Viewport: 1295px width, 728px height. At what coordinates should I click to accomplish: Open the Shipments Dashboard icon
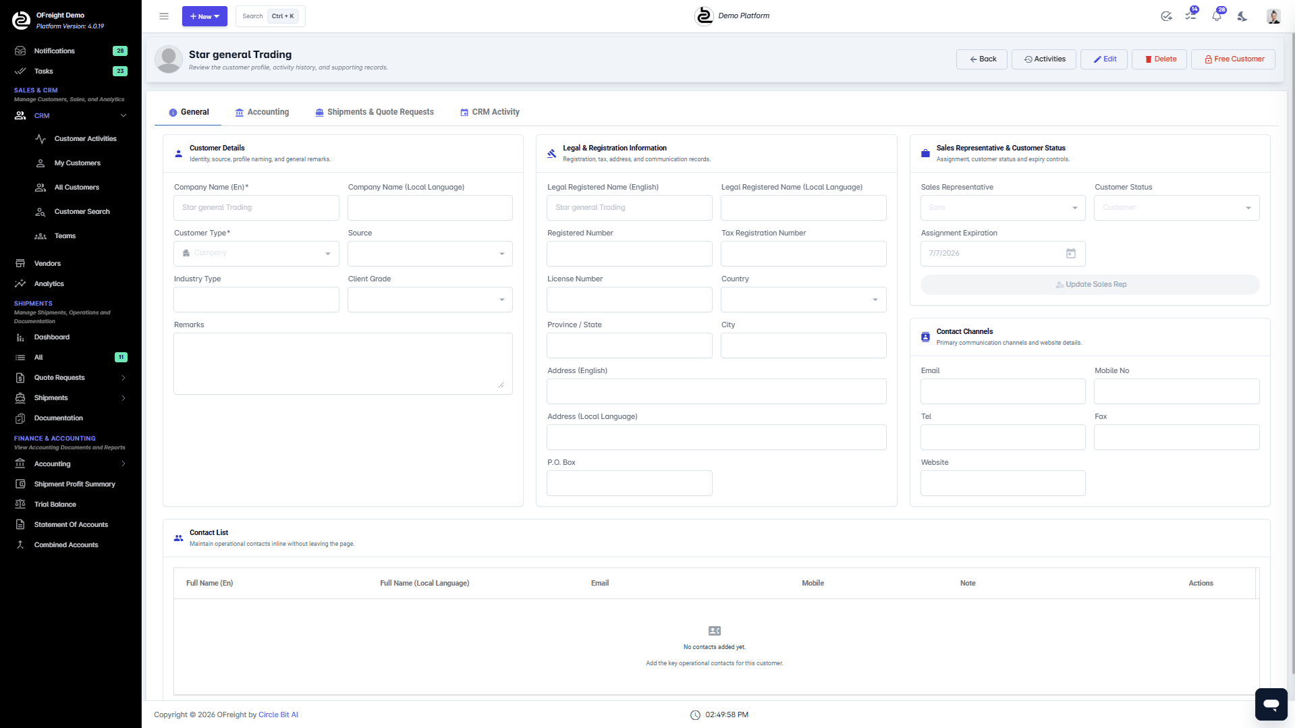click(x=20, y=337)
